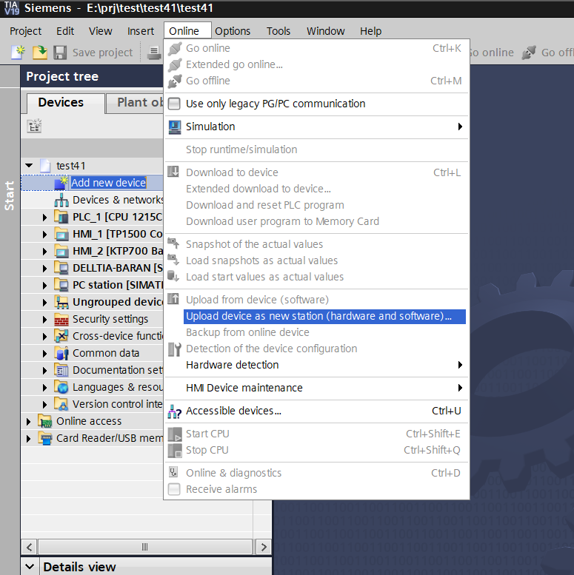Click the project tree horizontal scrollbar thumb
The height and width of the screenshot is (575, 574).
click(144, 547)
